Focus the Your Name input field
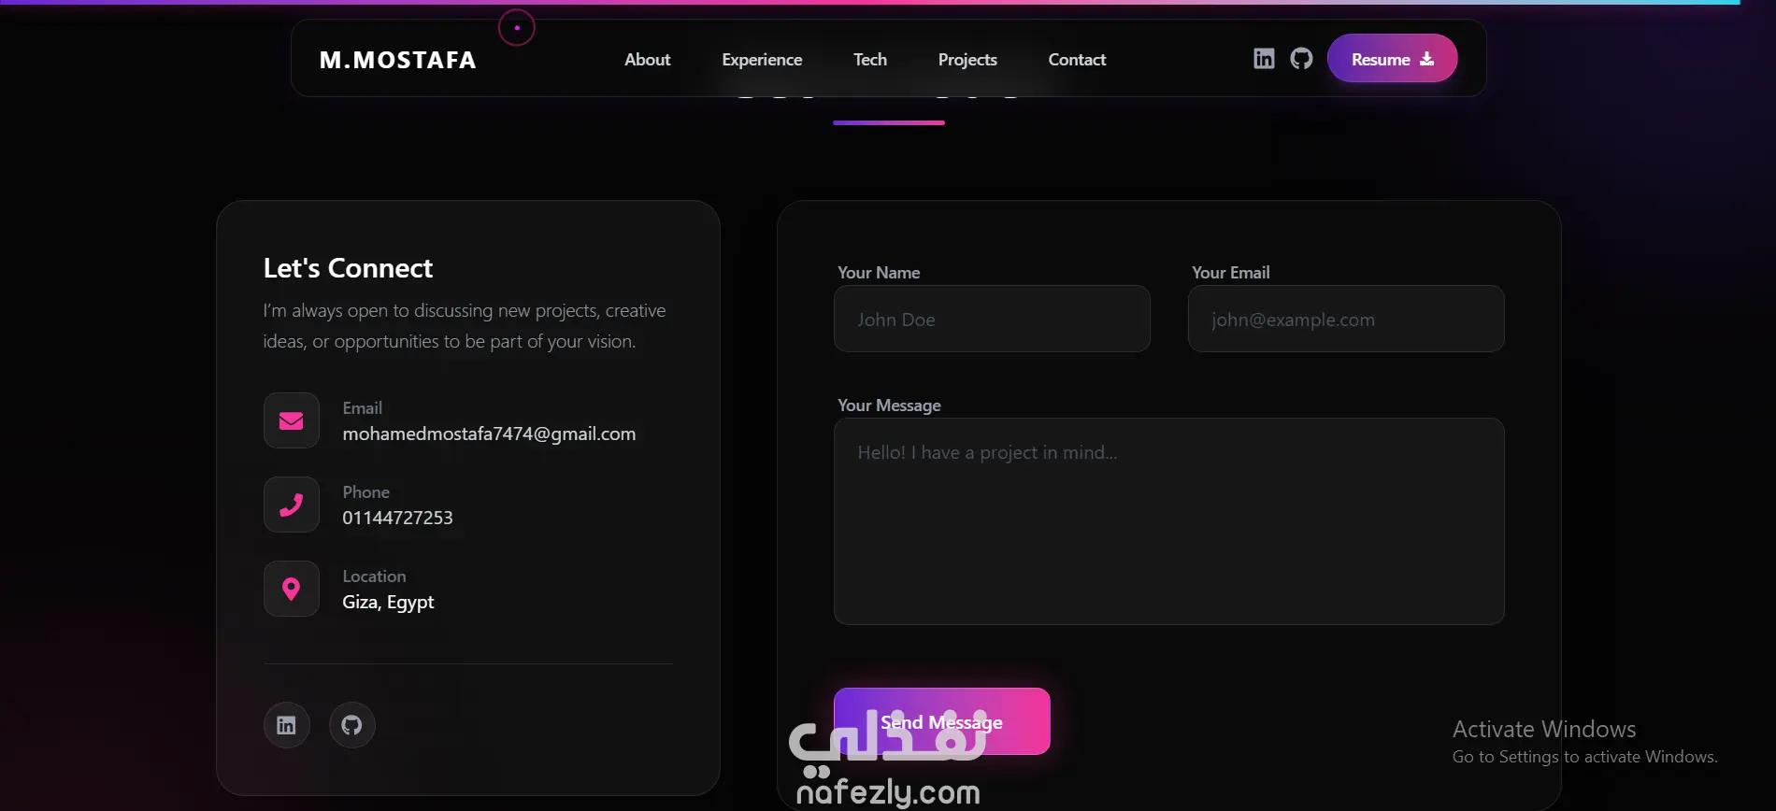 click(992, 319)
